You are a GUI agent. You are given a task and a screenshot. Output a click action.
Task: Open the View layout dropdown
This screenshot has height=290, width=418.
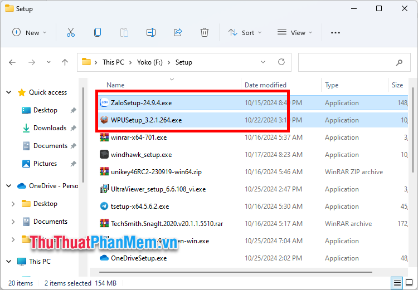click(x=295, y=33)
